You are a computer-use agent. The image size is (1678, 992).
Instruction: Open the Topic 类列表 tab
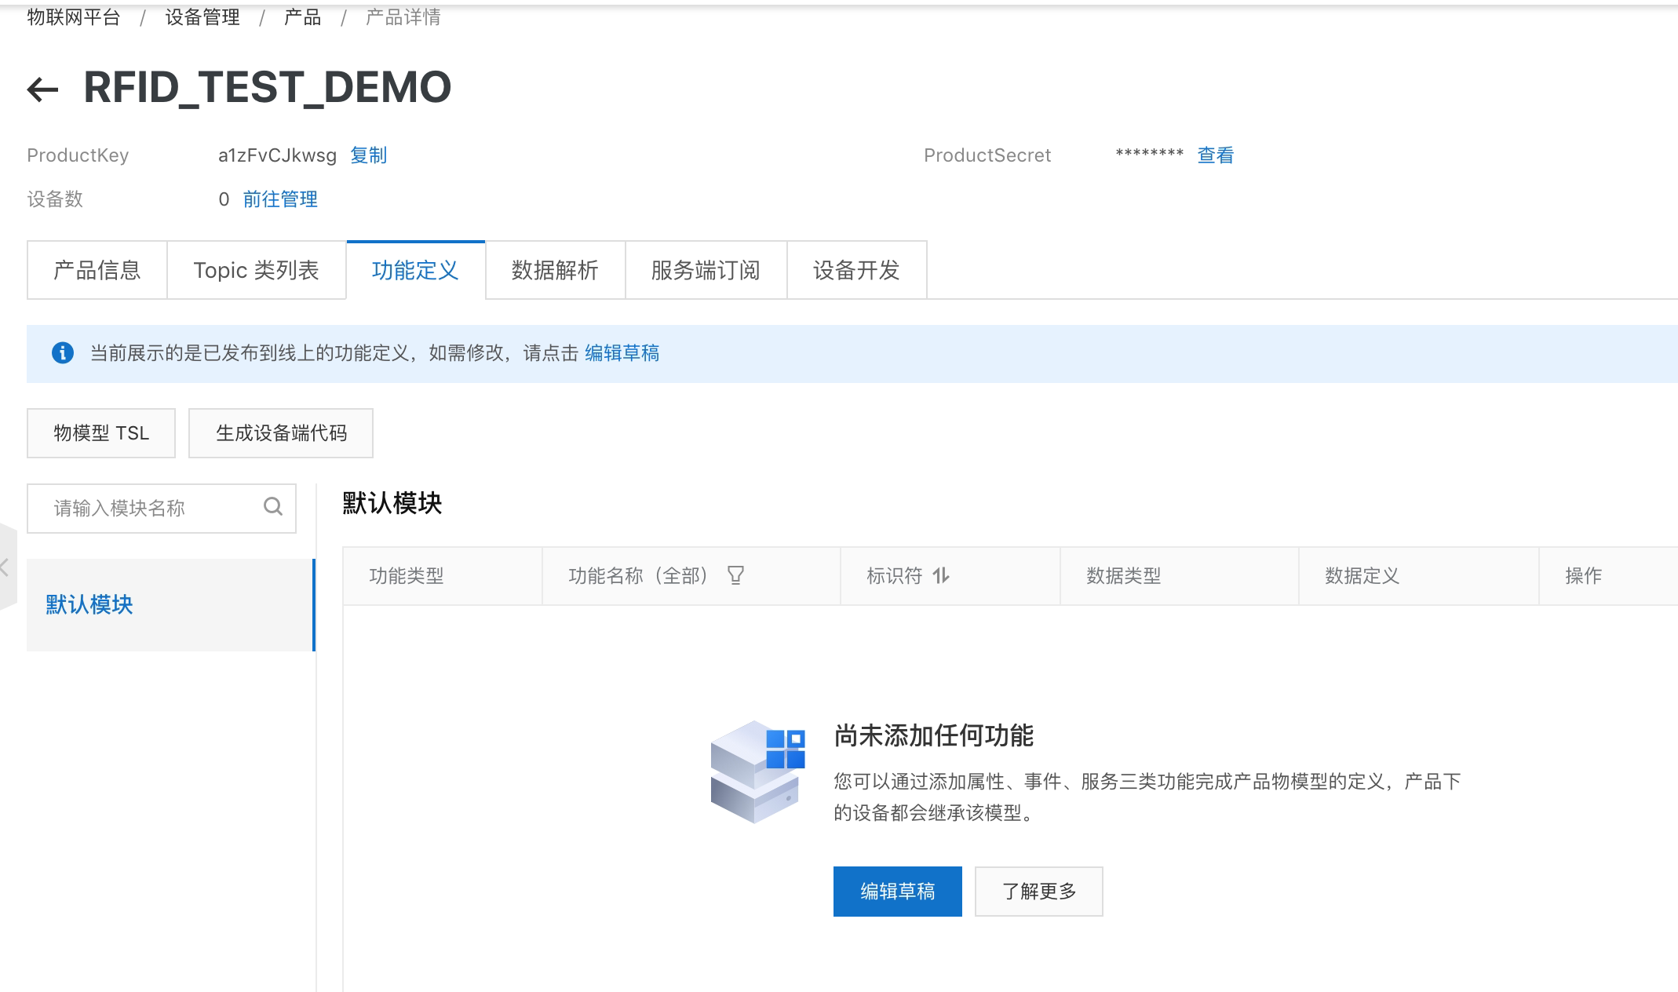(256, 270)
